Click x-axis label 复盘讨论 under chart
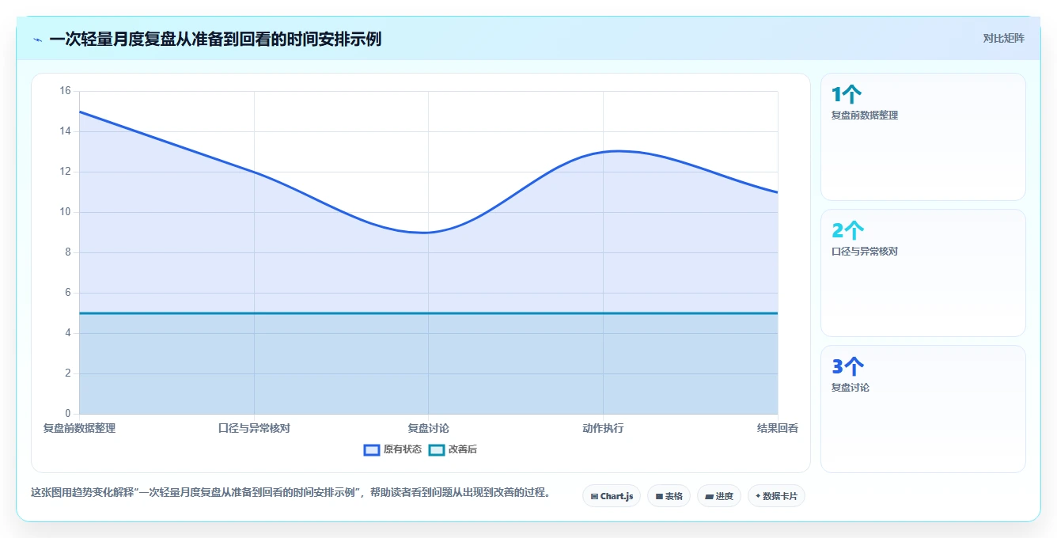This screenshot has width=1057, height=538. (x=429, y=428)
